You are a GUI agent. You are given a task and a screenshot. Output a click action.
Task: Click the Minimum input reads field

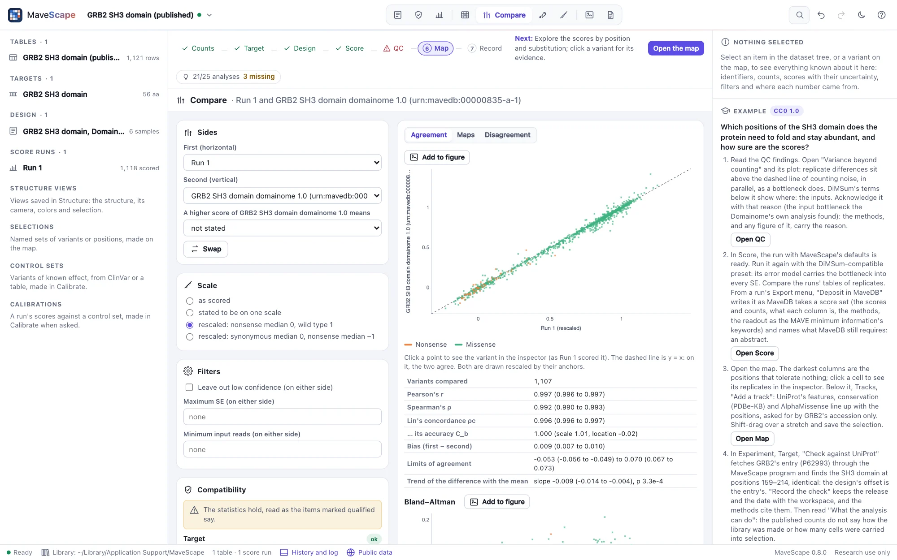[283, 449]
